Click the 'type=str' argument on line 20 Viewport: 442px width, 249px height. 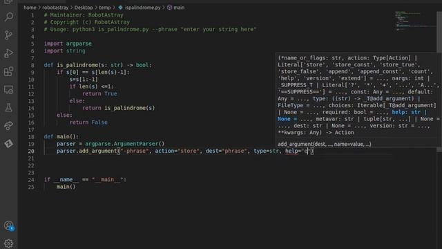[266, 151]
